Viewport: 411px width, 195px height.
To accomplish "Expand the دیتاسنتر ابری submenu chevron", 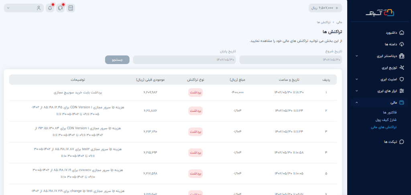I will click(357, 56).
